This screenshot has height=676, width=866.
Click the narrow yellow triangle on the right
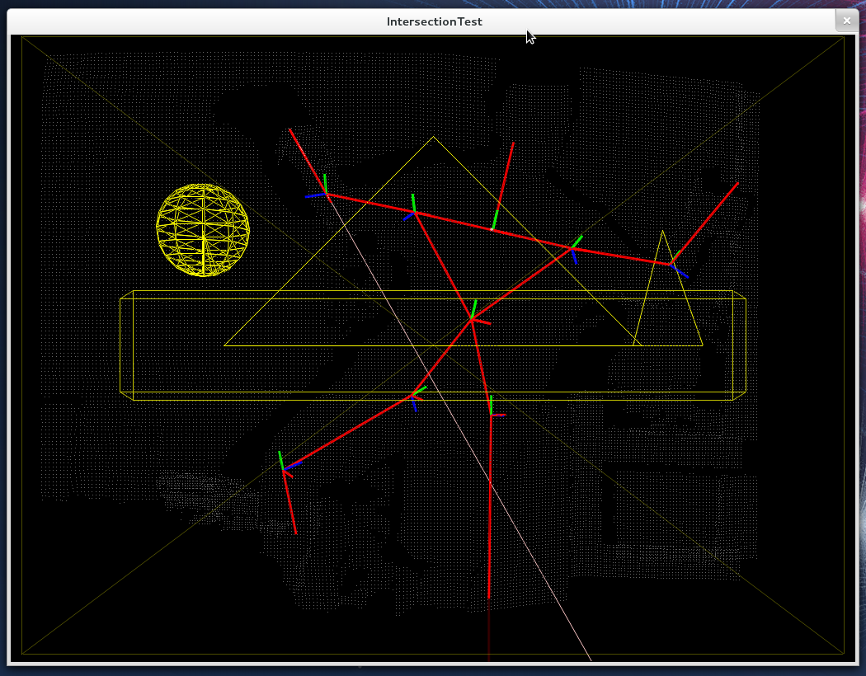pos(667,288)
